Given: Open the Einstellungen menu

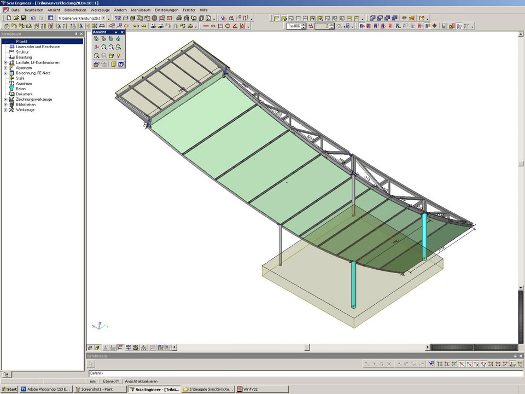Looking at the screenshot, I should click(x=166, y=10).
